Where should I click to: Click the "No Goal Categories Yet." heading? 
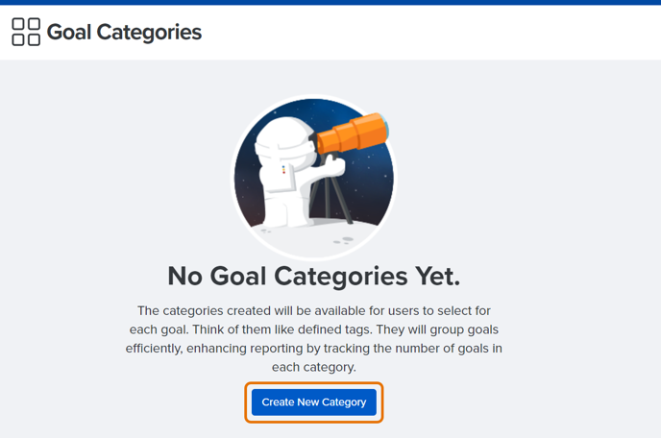(313, 277)
